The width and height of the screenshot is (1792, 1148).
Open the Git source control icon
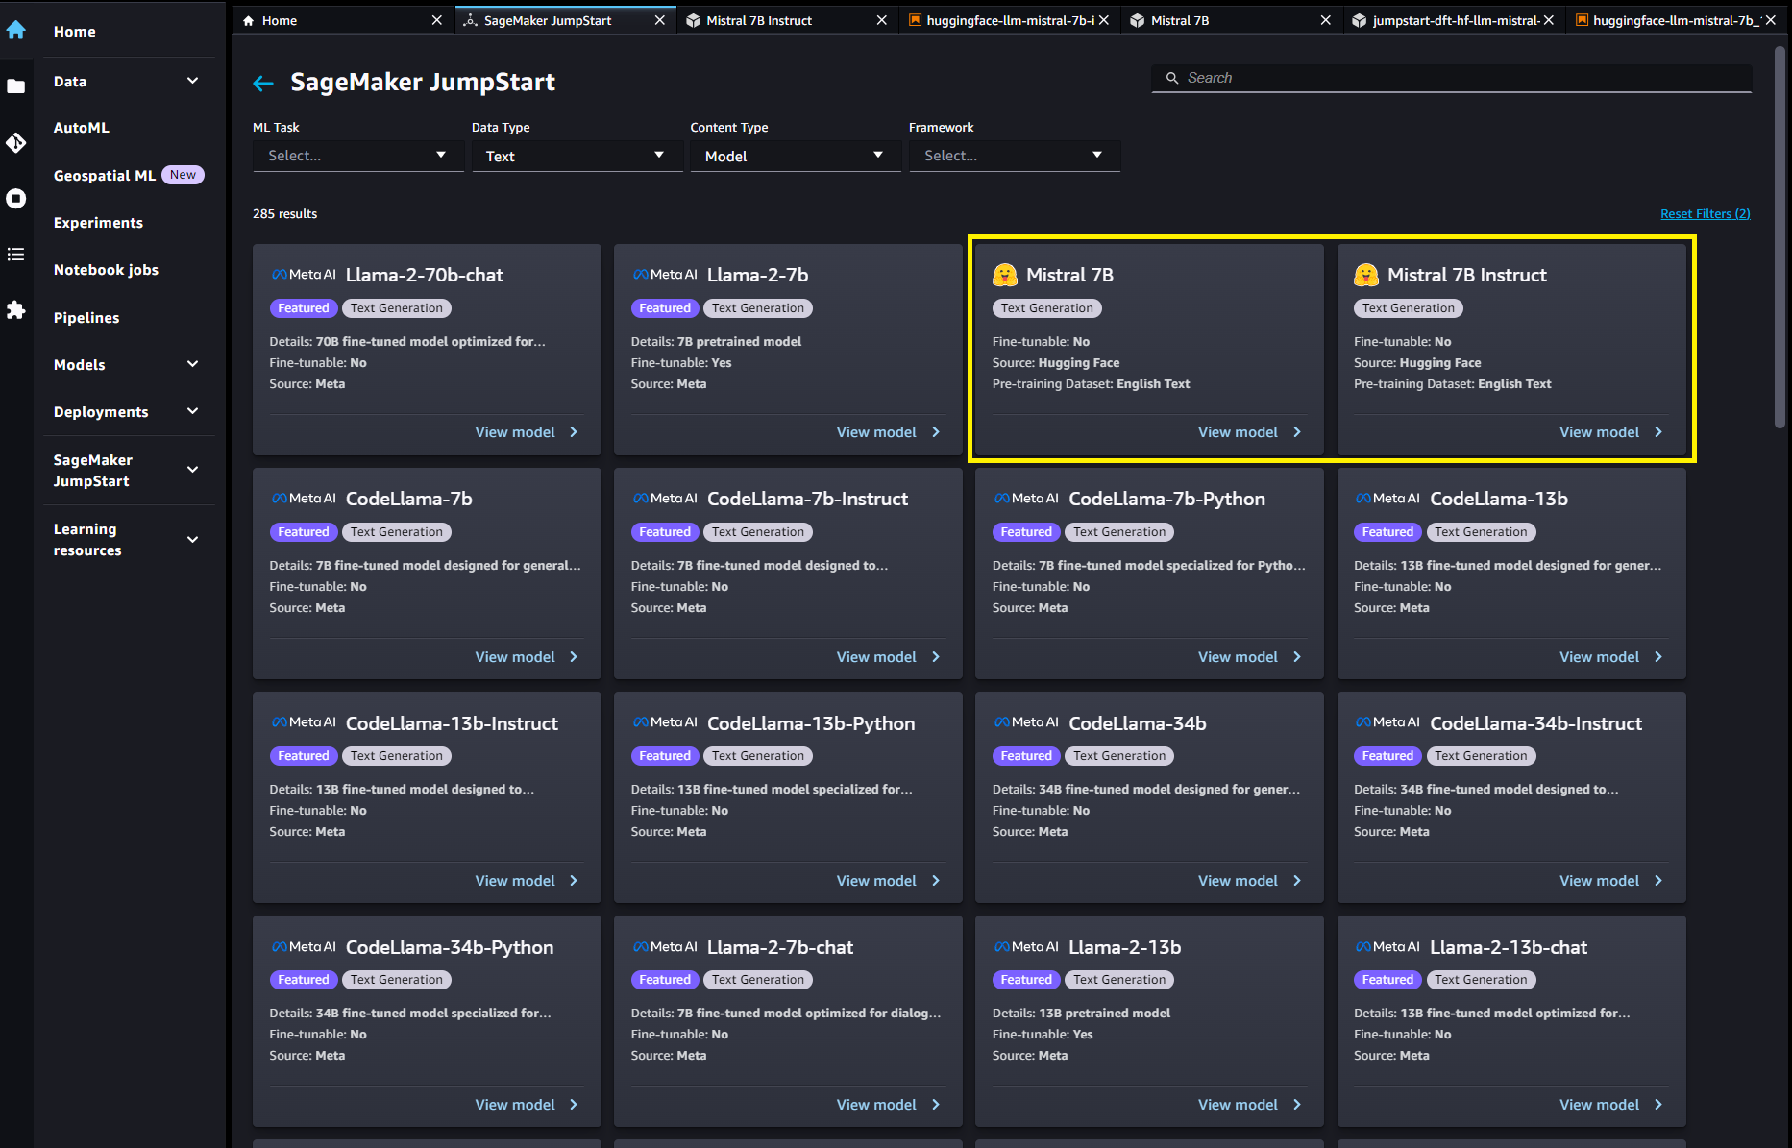(16, 143)
